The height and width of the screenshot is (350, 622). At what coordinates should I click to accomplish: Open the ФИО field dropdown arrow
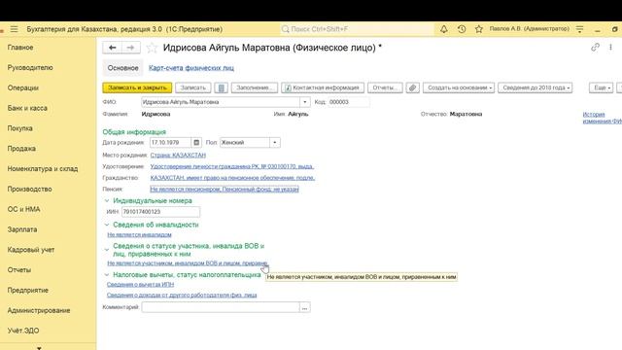coord(304,102)
